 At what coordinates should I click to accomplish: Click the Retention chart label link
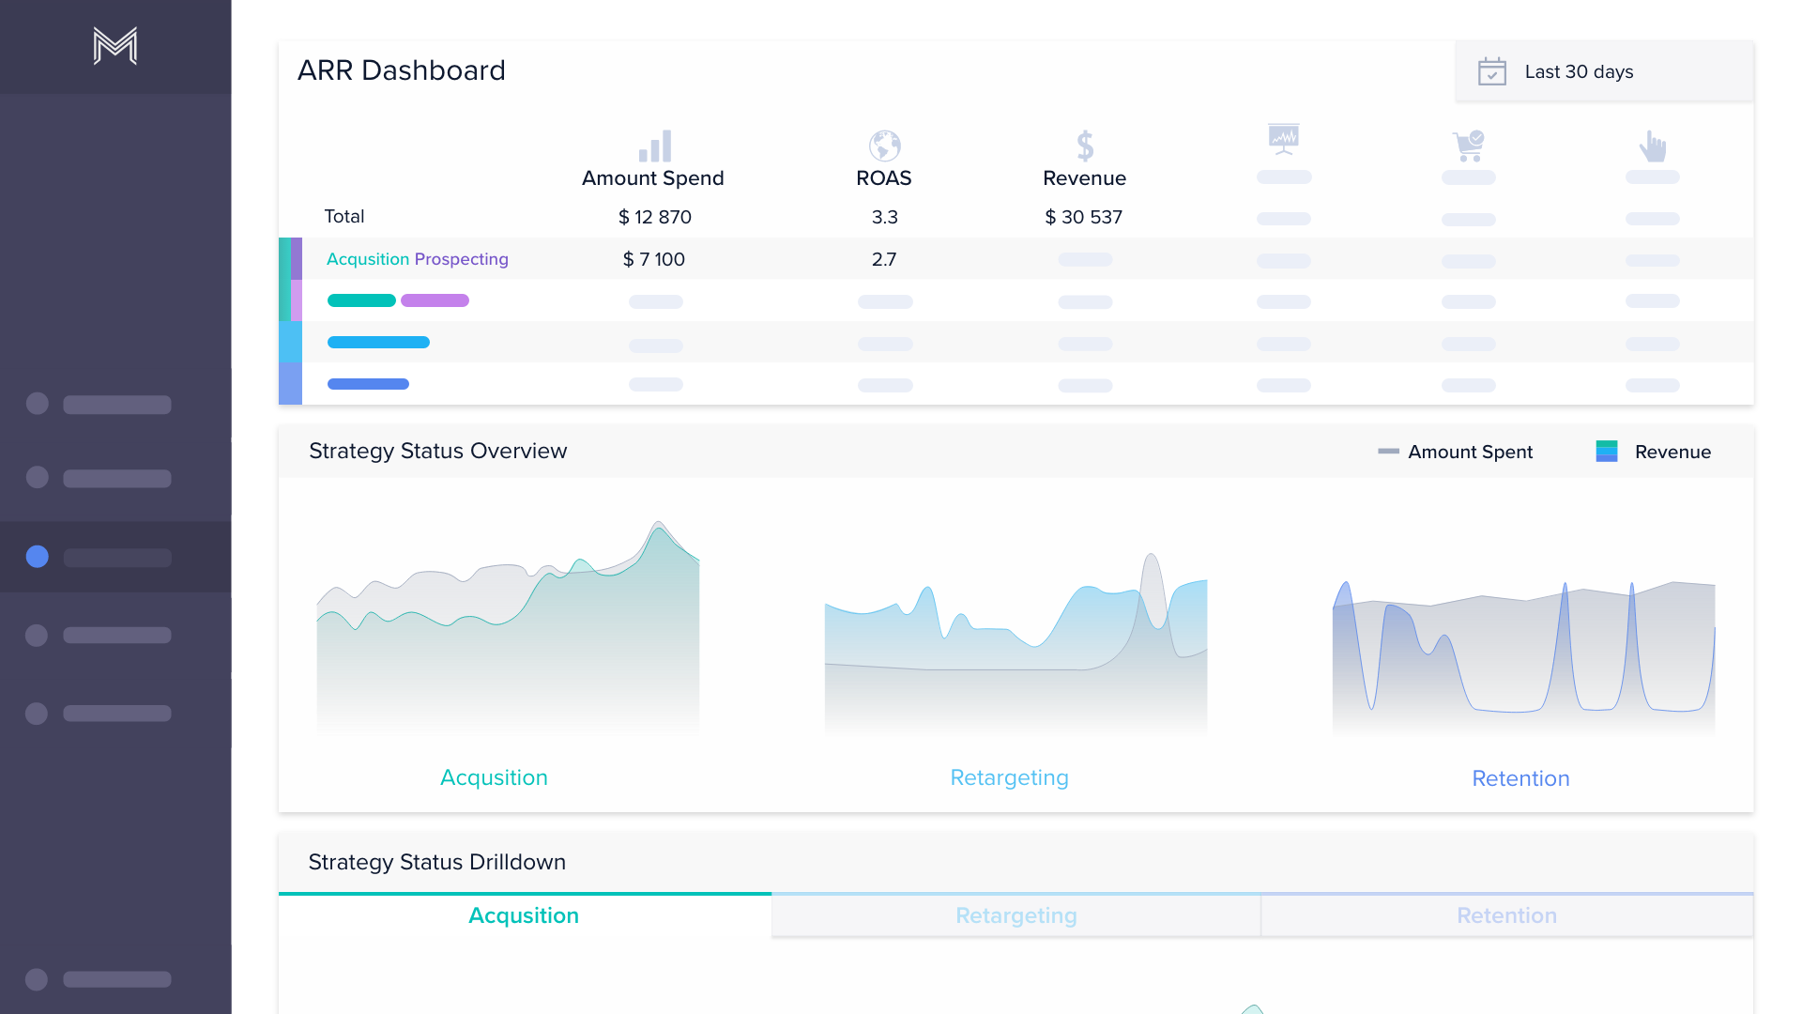(1520, 778)
